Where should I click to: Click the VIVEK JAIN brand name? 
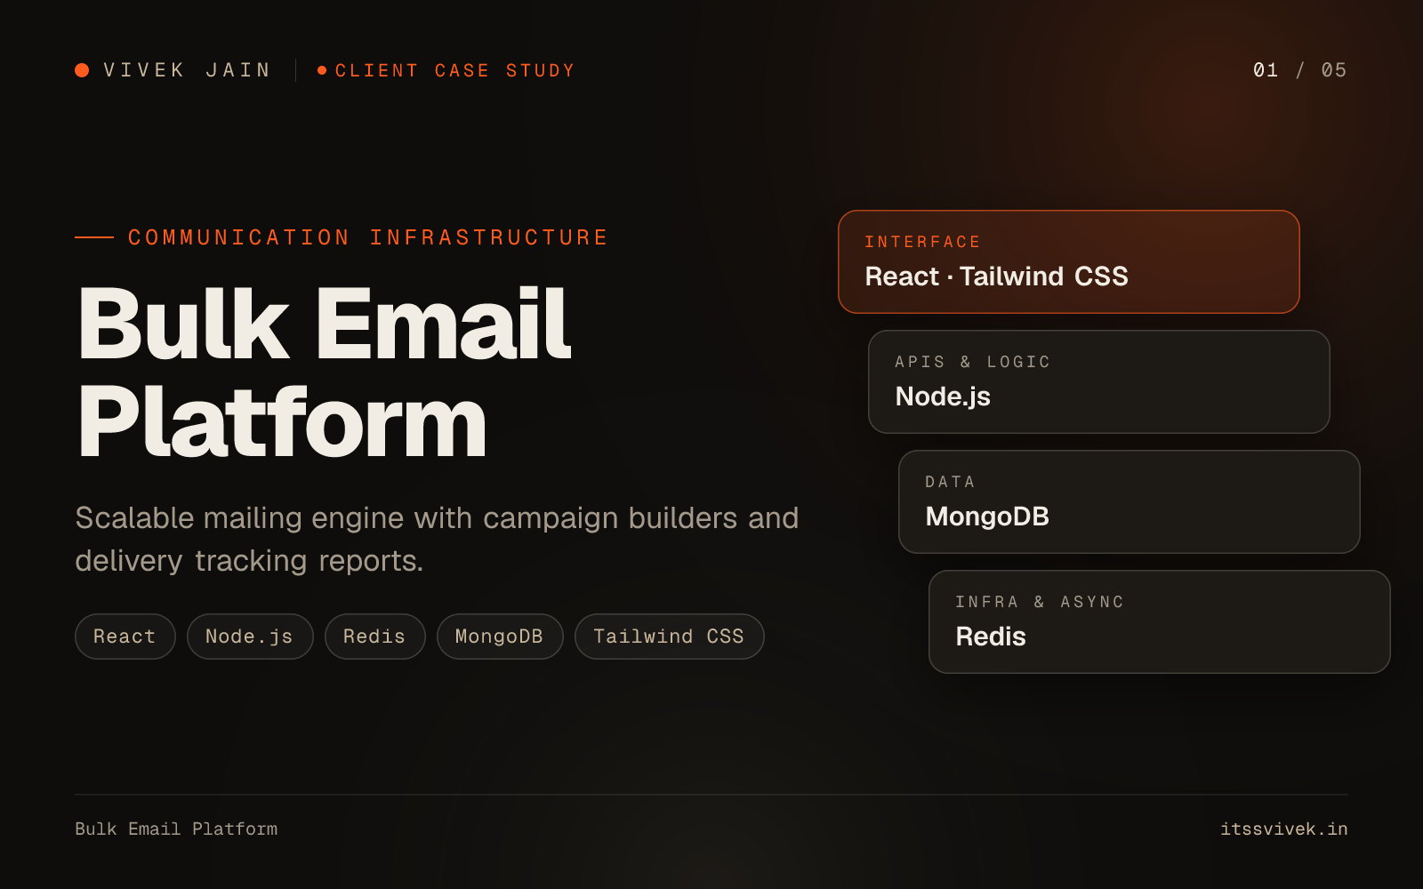(187, 70)
